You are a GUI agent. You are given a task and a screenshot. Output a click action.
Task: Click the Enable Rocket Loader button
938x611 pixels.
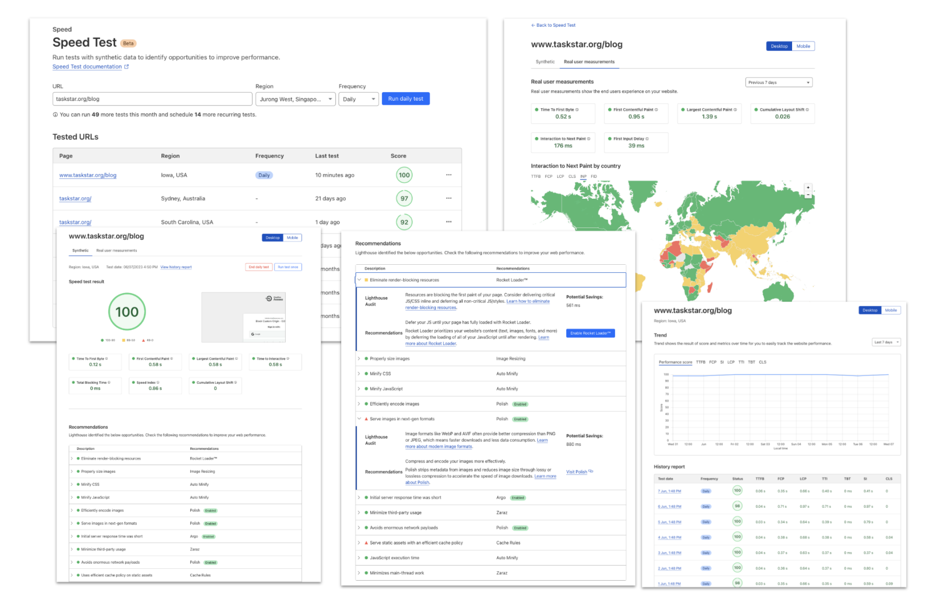[x=590, y=333]
